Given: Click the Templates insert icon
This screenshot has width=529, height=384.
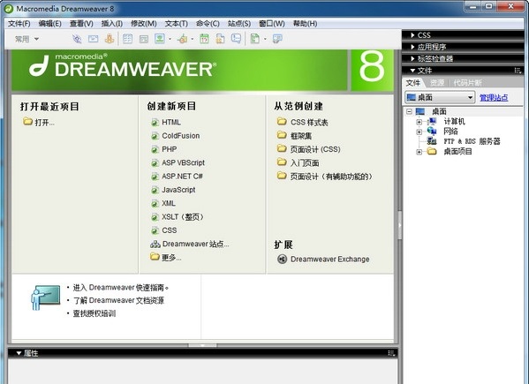Looking at the screenshot, I should (255, 39).
